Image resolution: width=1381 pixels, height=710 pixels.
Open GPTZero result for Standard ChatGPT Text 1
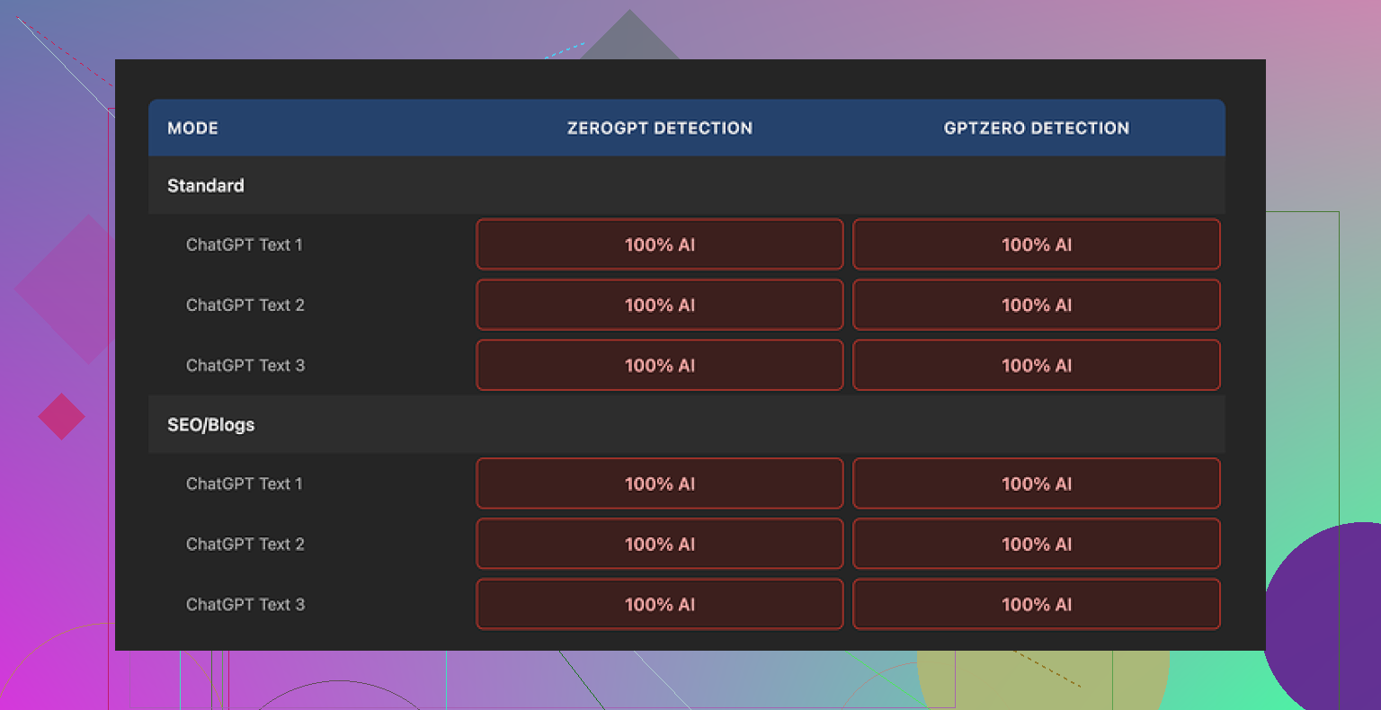1036,244
